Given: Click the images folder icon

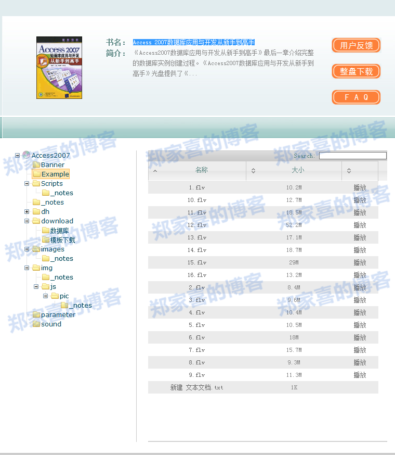Looking at the screenshot, I should pyautogui.click(x=36, y=249).
